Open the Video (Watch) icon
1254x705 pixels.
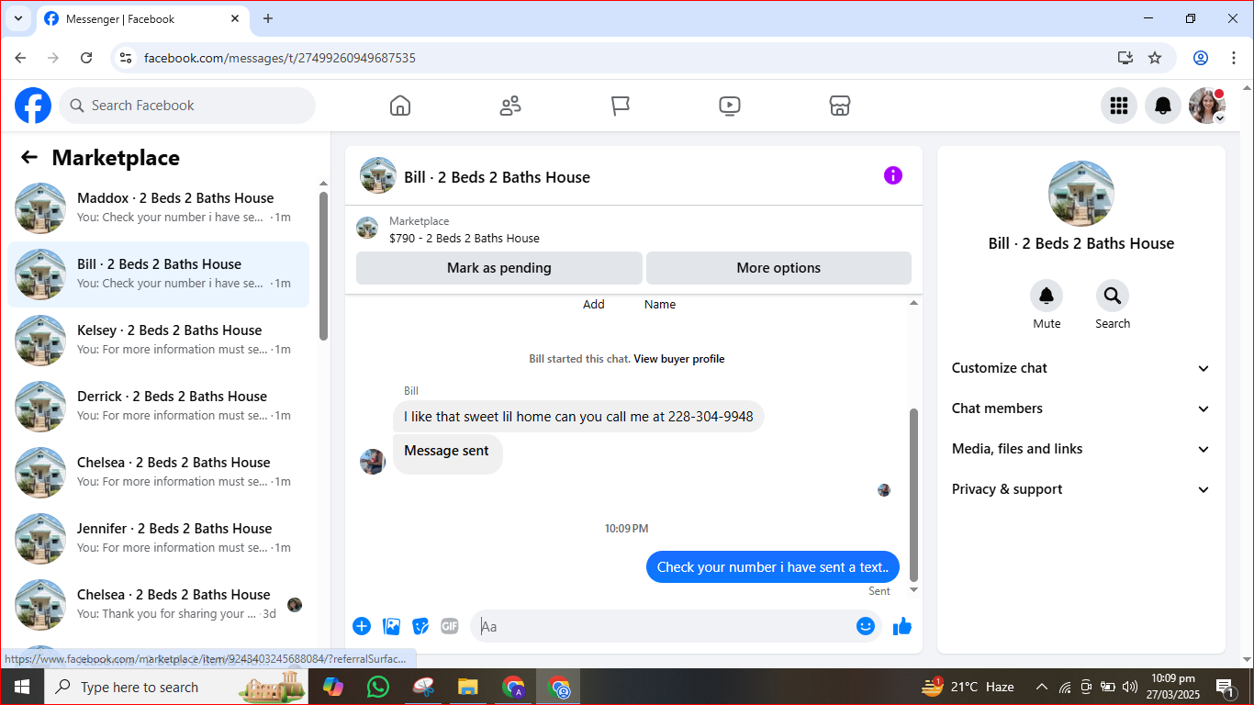point(730,106)
